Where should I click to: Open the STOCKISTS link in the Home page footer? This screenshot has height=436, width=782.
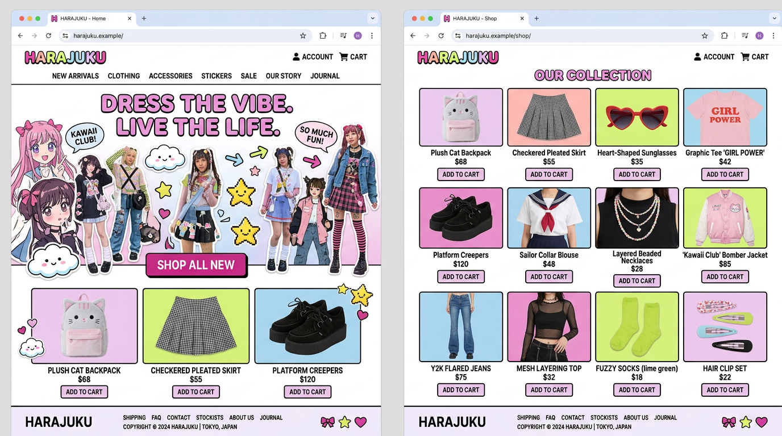pos(210,418)
